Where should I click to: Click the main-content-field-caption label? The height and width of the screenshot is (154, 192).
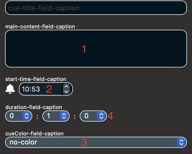pos(40,27)
